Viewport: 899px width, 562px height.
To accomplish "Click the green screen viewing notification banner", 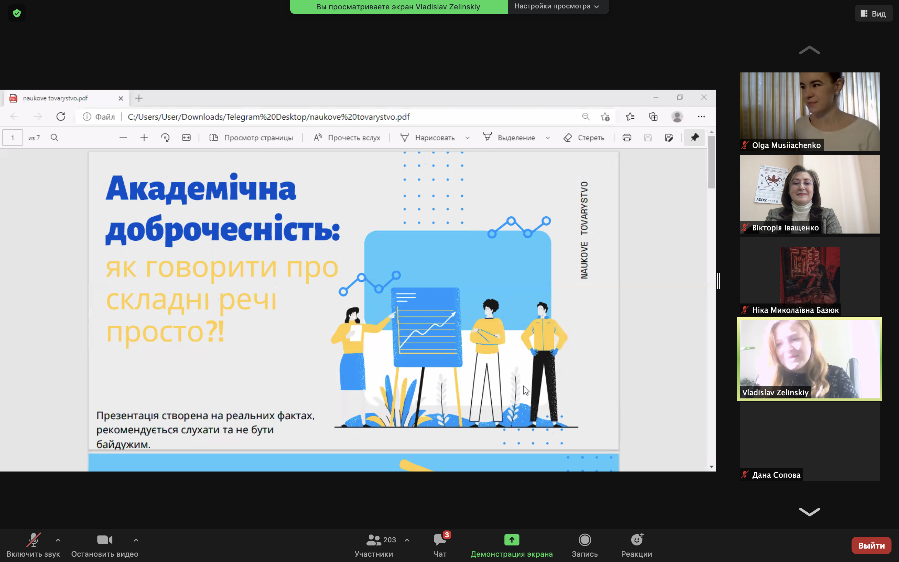I will click(399, 7).
